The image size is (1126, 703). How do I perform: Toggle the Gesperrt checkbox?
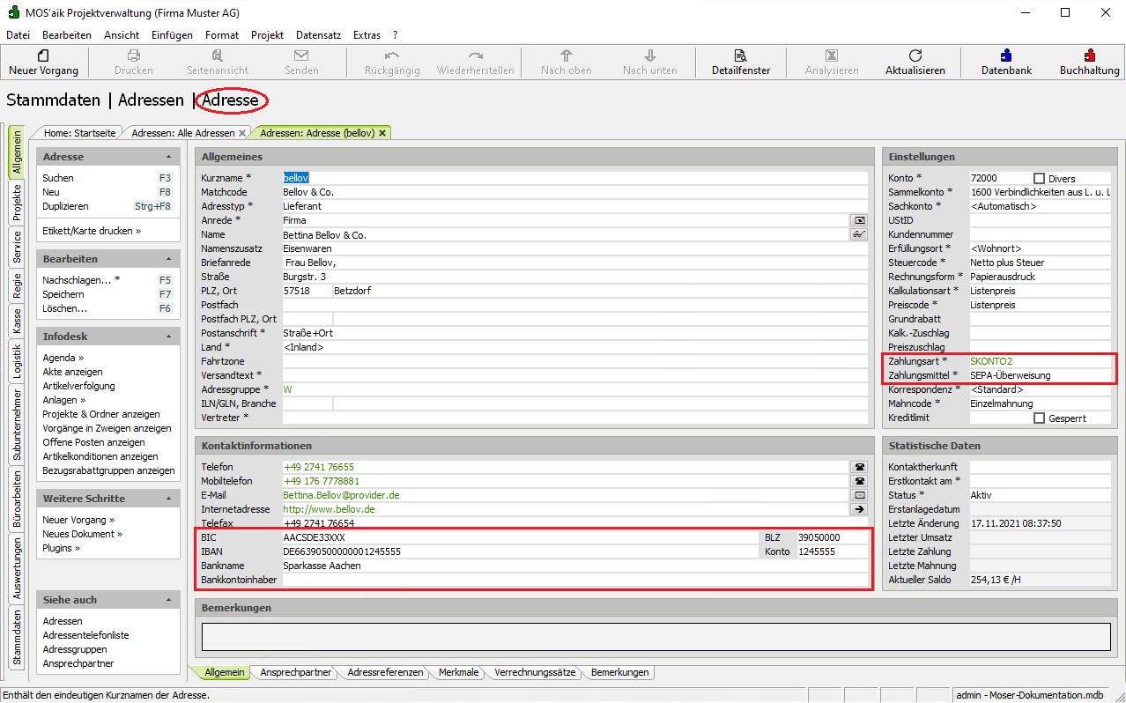1039,418
